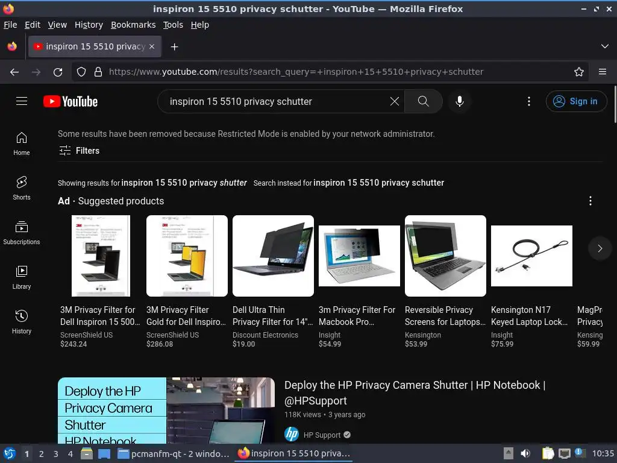This screenshot has width=617, height=463.
Task: Open the Edit menu
Action: [x=33, y=25]
